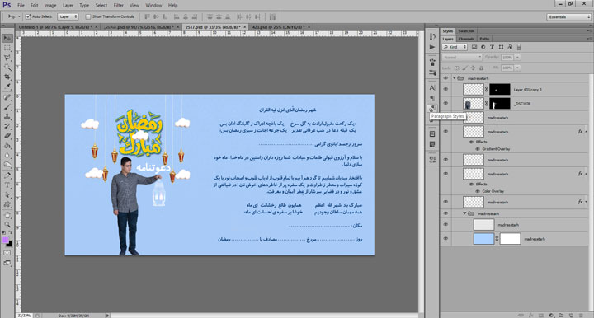Click the zoom percentage field in status bar
This screenshot has width=594, height=318.
click(x=24, y=316)
